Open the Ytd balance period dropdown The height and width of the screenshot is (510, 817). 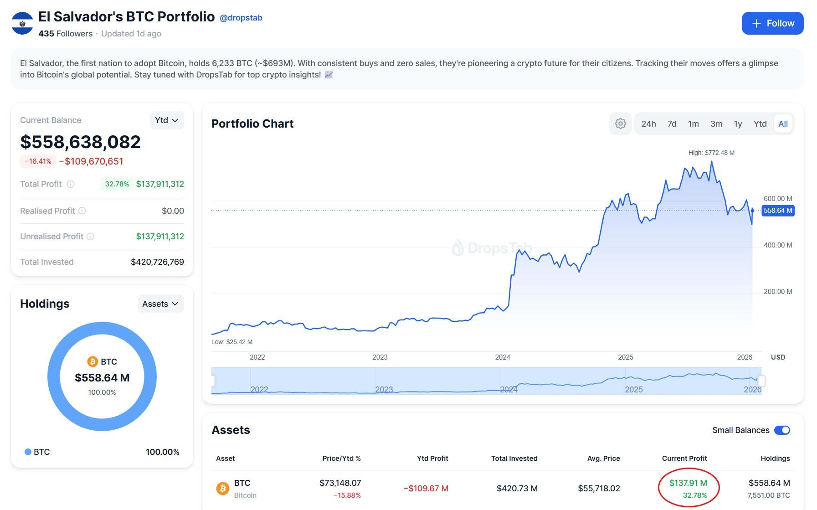click(167, 120)
